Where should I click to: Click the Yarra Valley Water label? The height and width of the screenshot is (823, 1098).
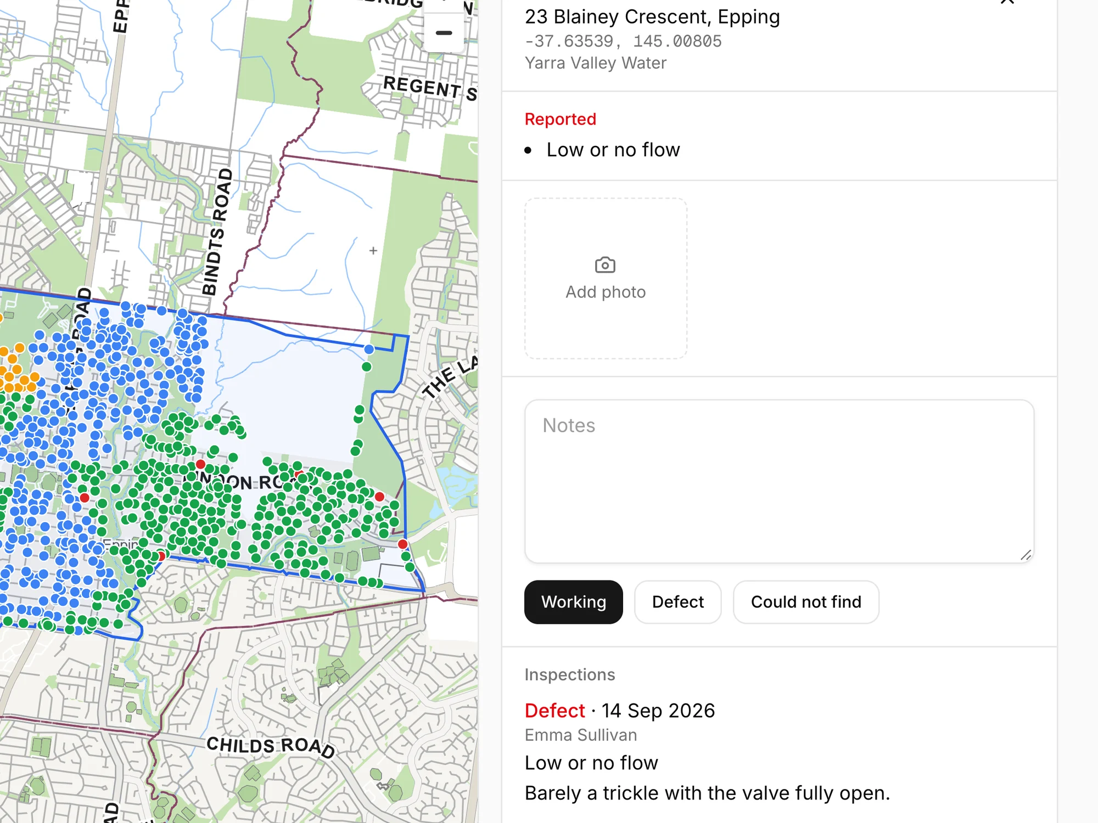(x=595, y=63)
